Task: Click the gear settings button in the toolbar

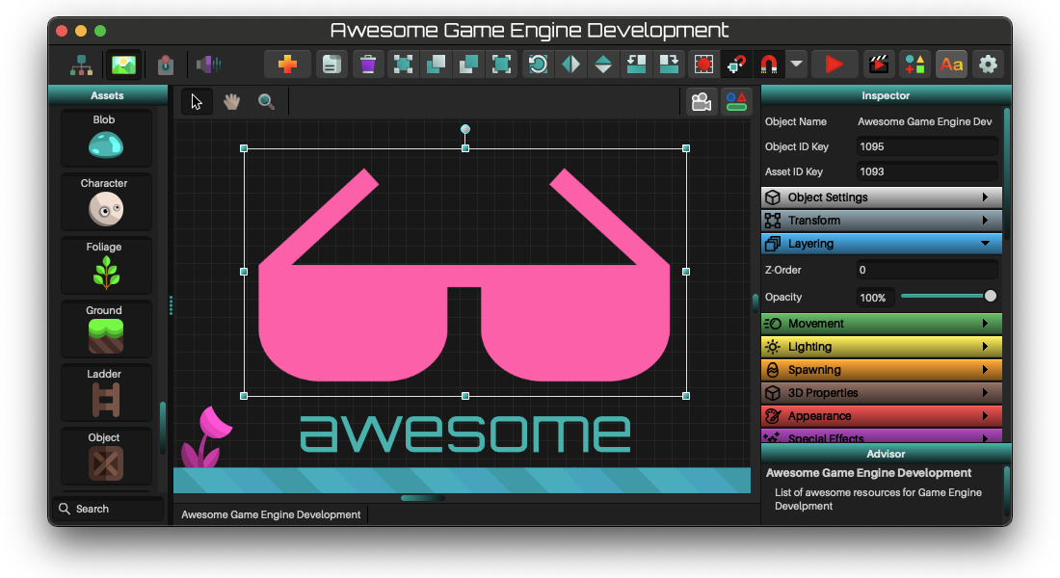Action: coord(987,64)
